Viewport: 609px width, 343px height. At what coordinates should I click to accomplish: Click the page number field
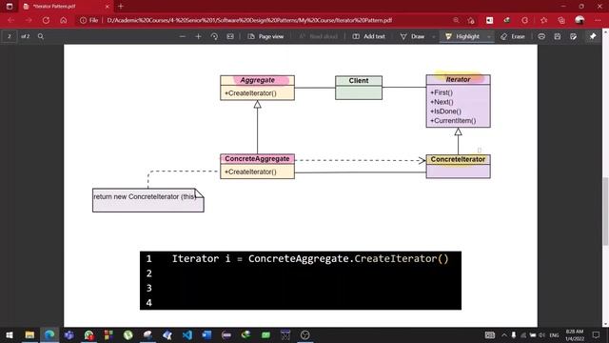(10, 36)
